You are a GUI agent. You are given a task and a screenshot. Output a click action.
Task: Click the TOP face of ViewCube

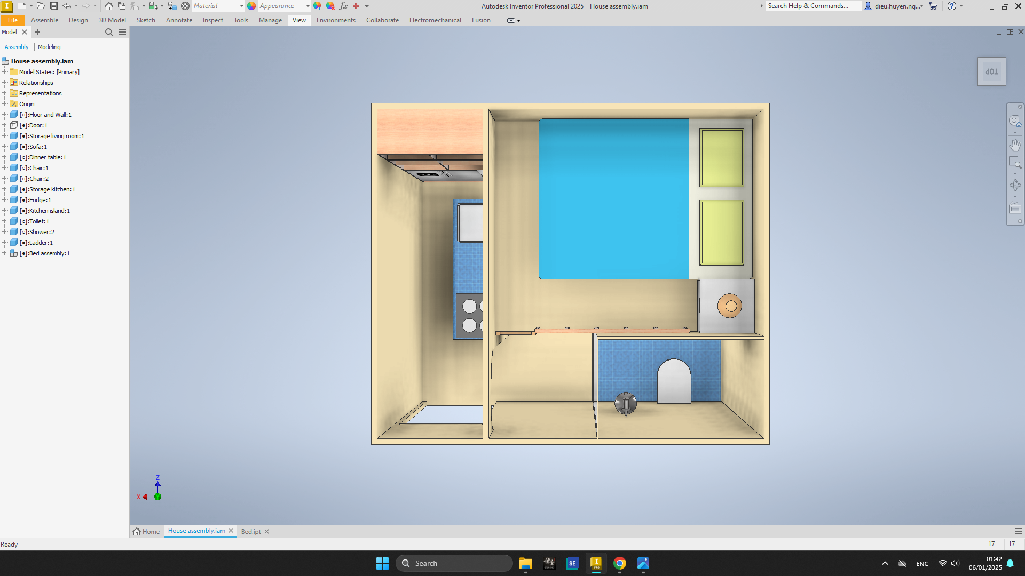(991, 71)
